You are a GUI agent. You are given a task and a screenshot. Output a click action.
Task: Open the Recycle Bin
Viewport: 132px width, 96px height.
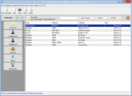coord(13,66)
